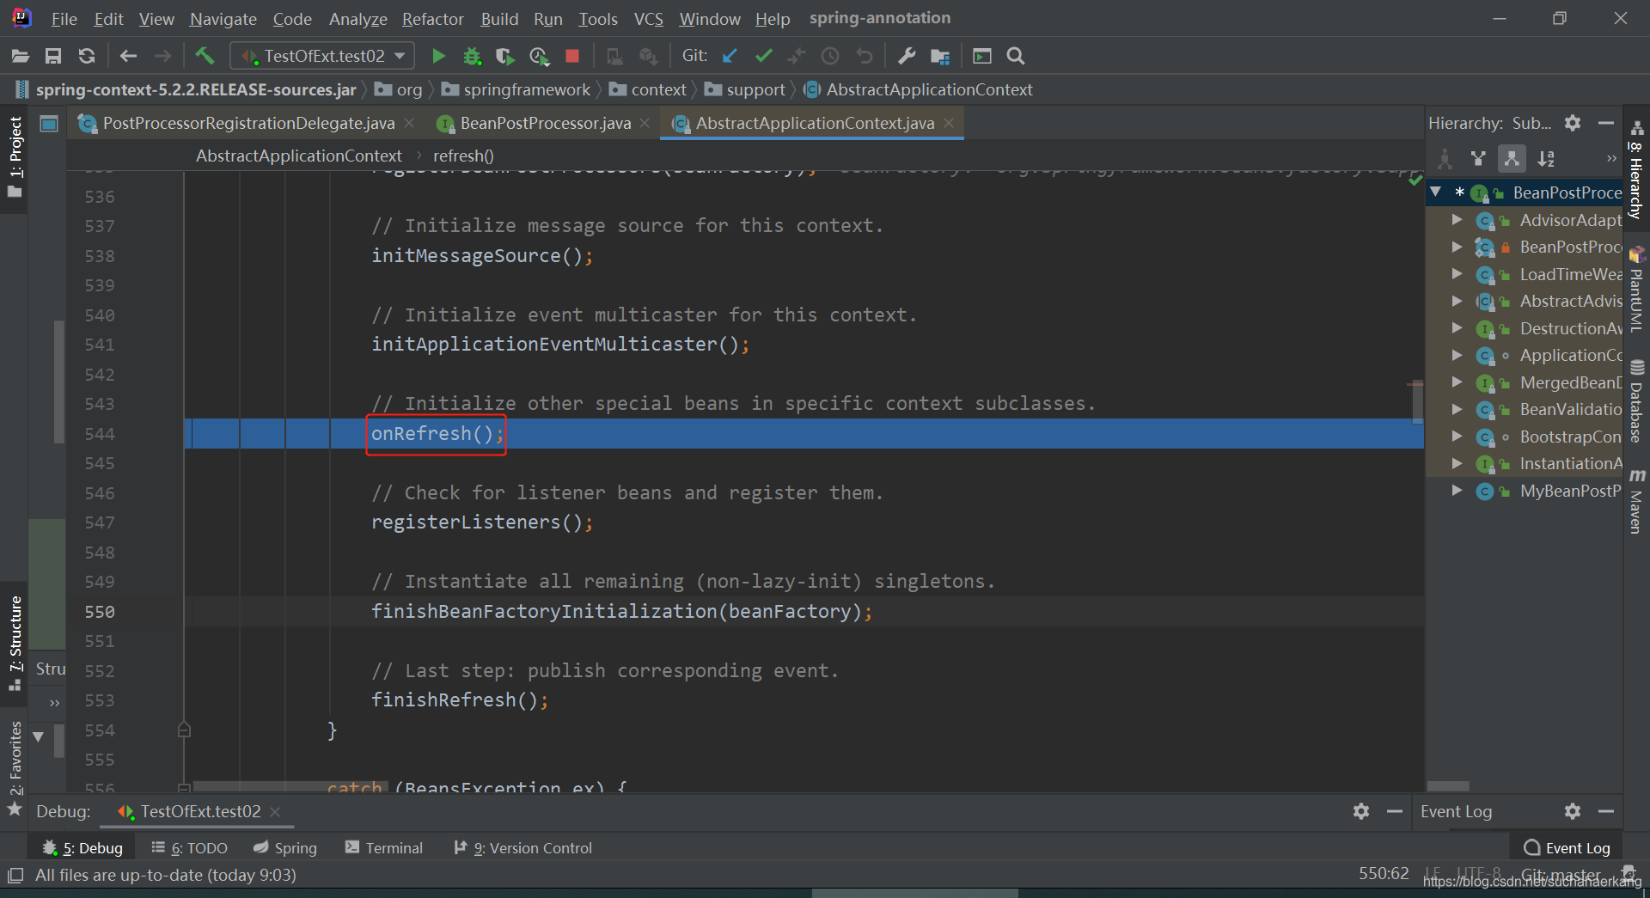
Task: Open the TestOfExt.test02 run configuration dropdown
Action: click(322, 57)
